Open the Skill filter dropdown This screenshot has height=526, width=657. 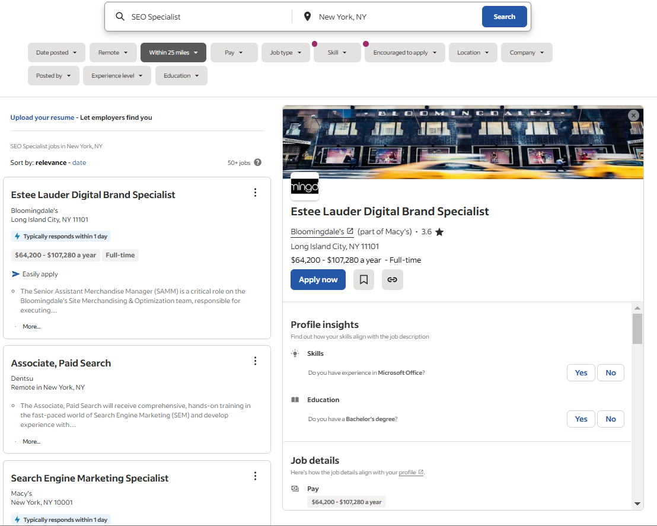tap(337, 52)
